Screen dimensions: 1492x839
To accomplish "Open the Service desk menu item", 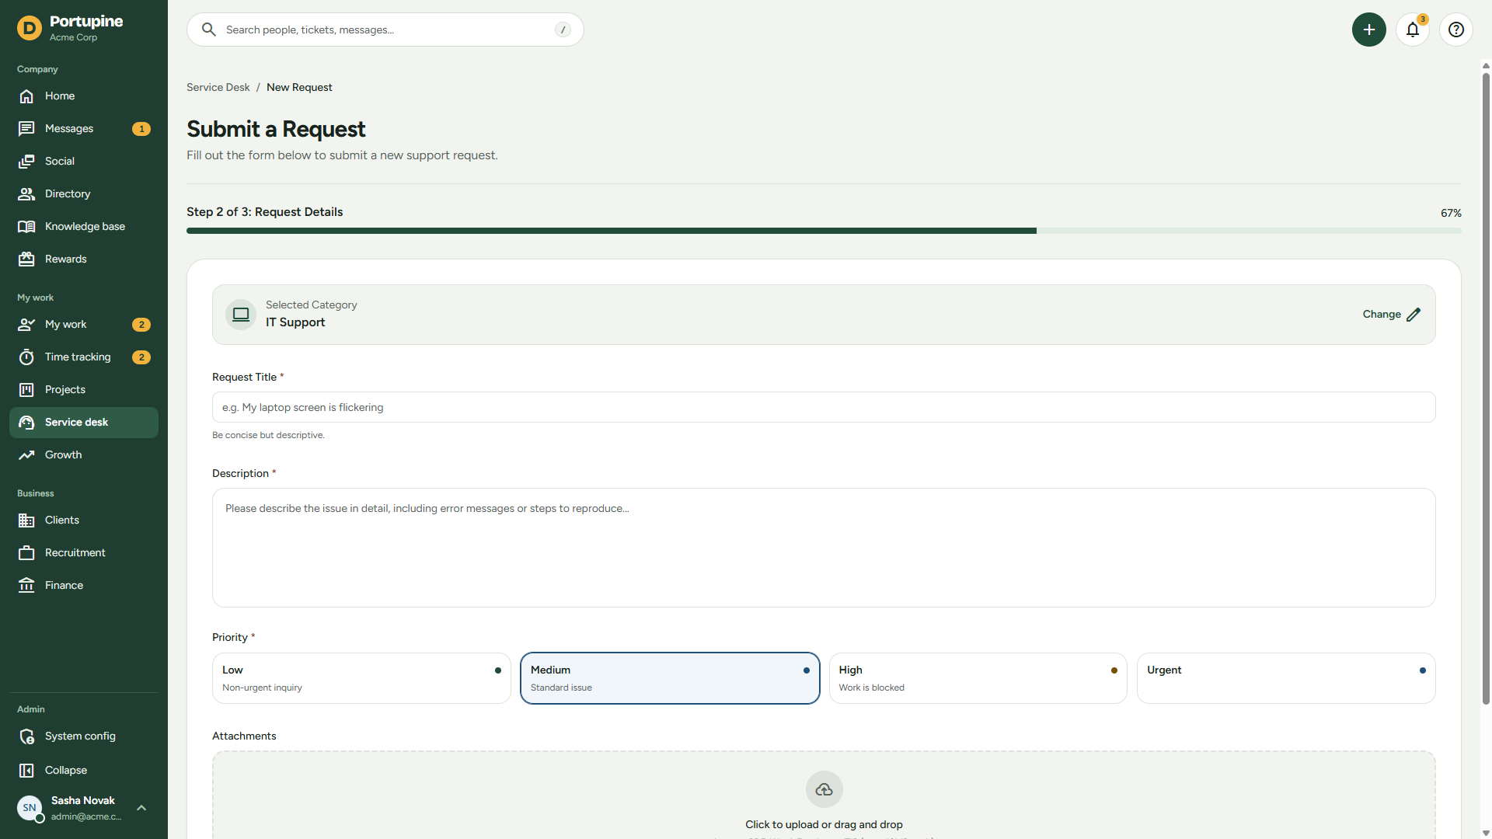I will 84,423.
